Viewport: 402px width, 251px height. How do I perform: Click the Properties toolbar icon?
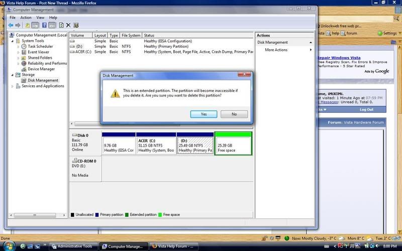click(76, 25)
